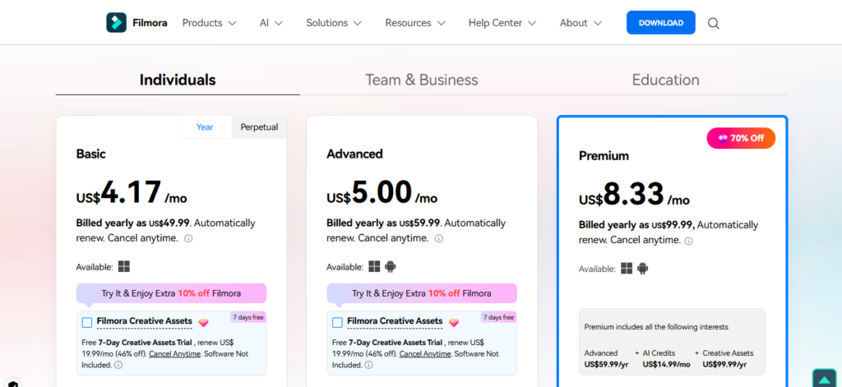
Task: Click the Premium plan title
Action: coord(604,156)
